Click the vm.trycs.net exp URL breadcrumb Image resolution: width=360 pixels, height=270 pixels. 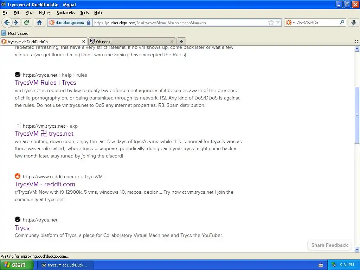[50, 126]
